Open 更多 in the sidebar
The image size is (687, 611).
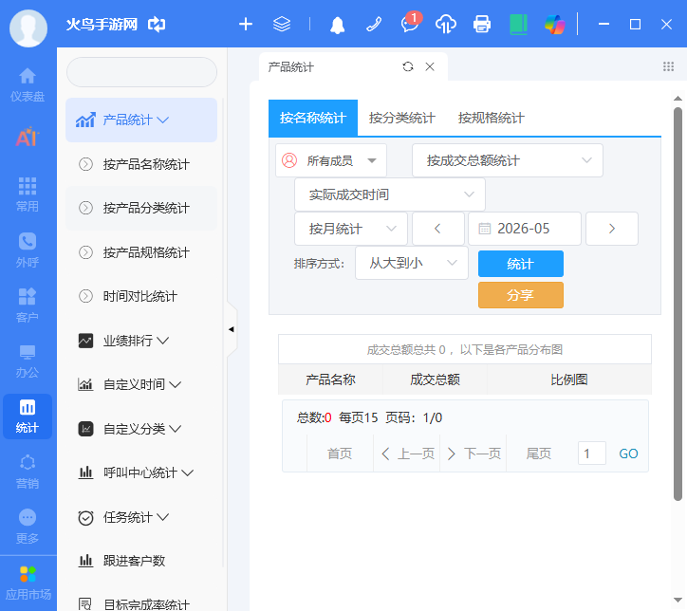tap(28, 527)
